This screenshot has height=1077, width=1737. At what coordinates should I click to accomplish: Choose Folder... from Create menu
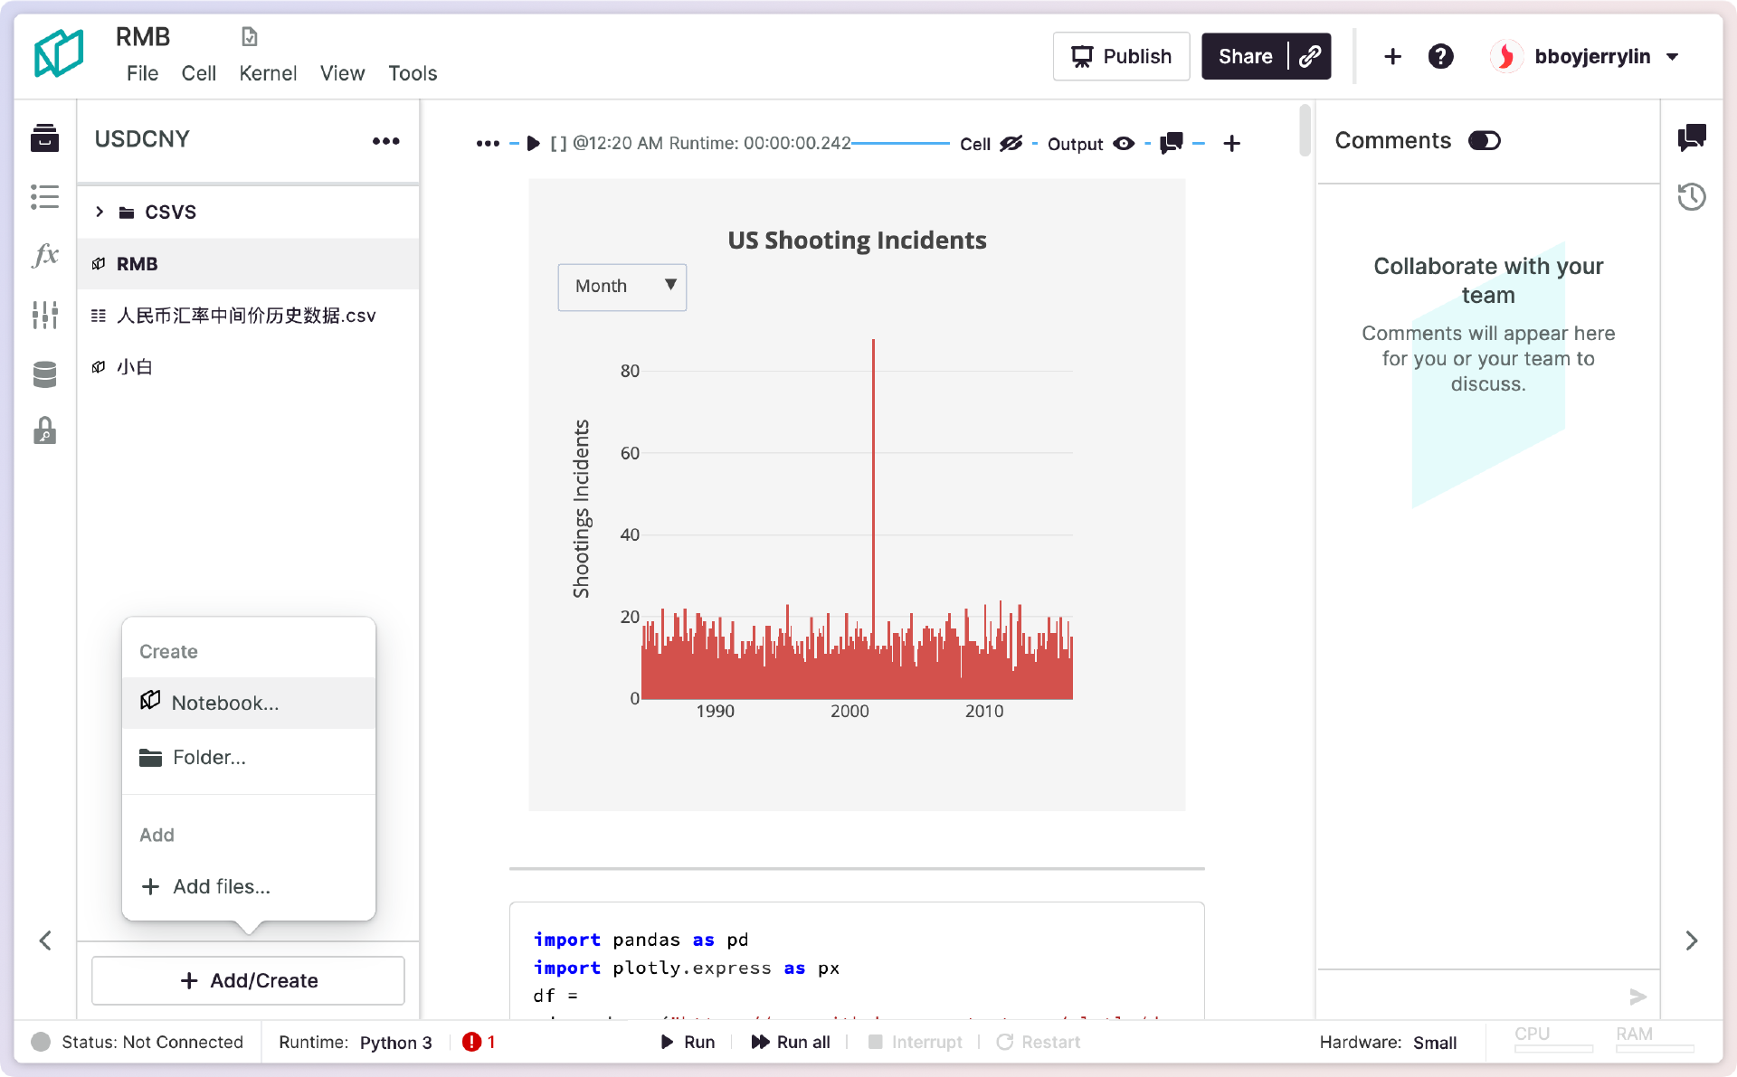pos(249,757)
